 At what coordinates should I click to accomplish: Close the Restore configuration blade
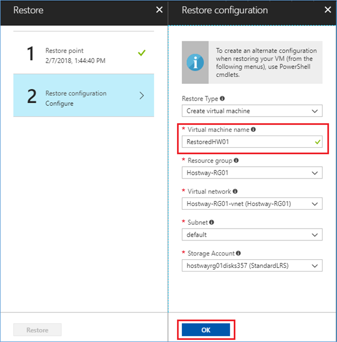coord(328,10)
